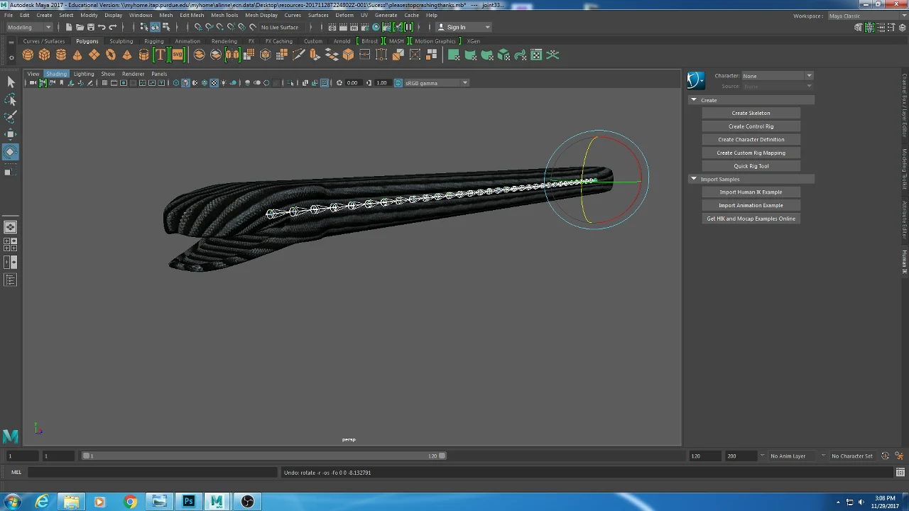Screen dimensions: 909x511
Task: Open the Modeling menu set dropdown
Action: (29, 27)
